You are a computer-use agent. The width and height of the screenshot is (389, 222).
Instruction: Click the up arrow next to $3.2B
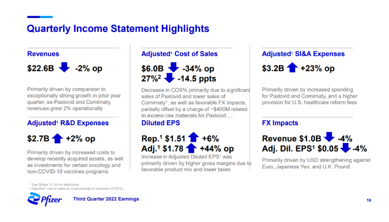pyautogui.click(x=291, y=68)
